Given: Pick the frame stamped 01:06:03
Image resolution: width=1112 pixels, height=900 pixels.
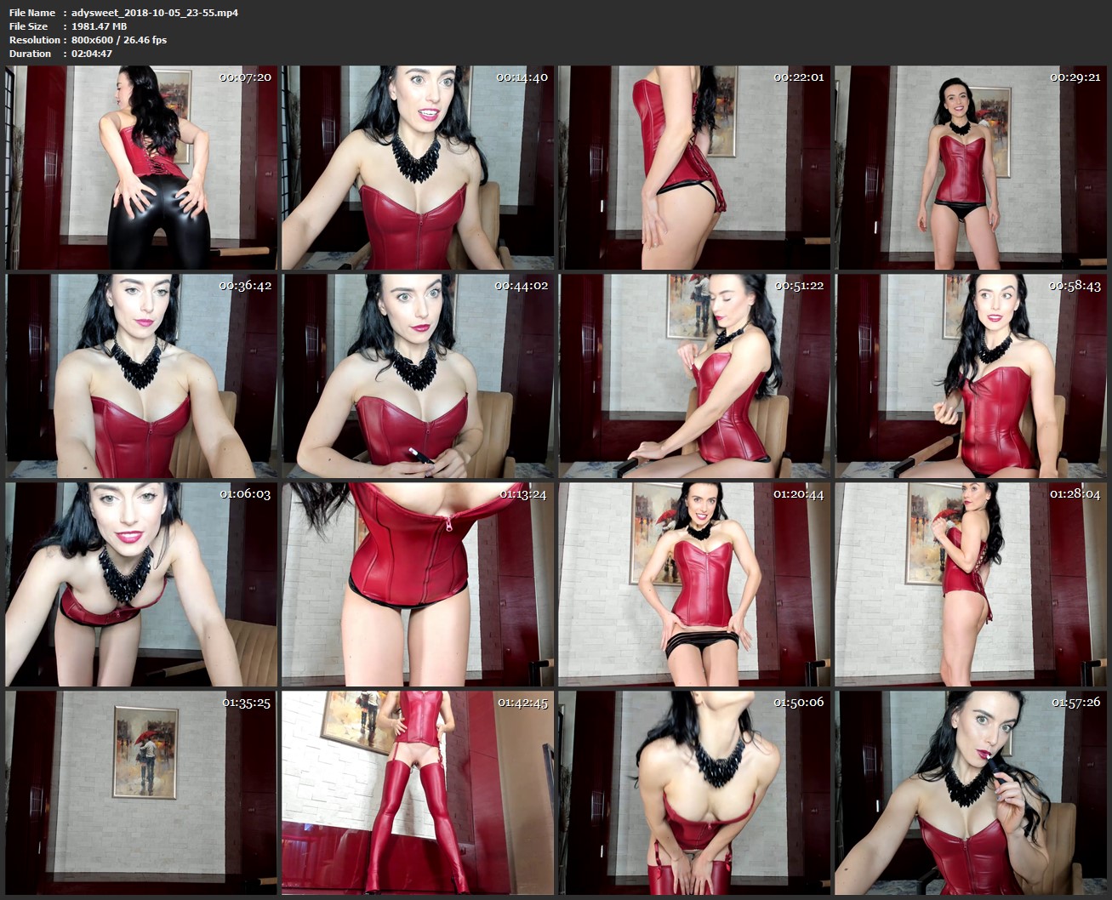Looking at the screenshot, I should click(x=141, y=584).
